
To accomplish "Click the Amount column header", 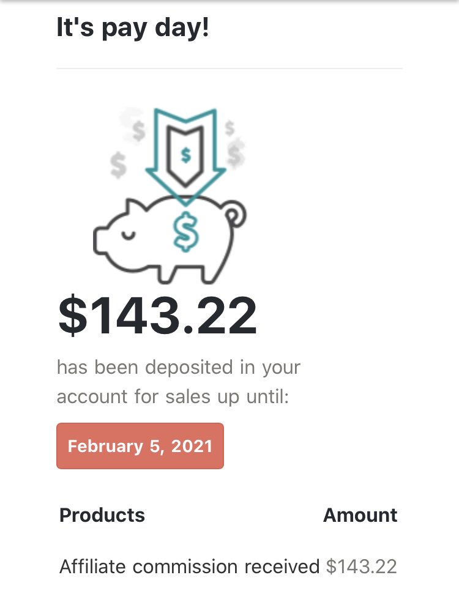I will [360, 515].
